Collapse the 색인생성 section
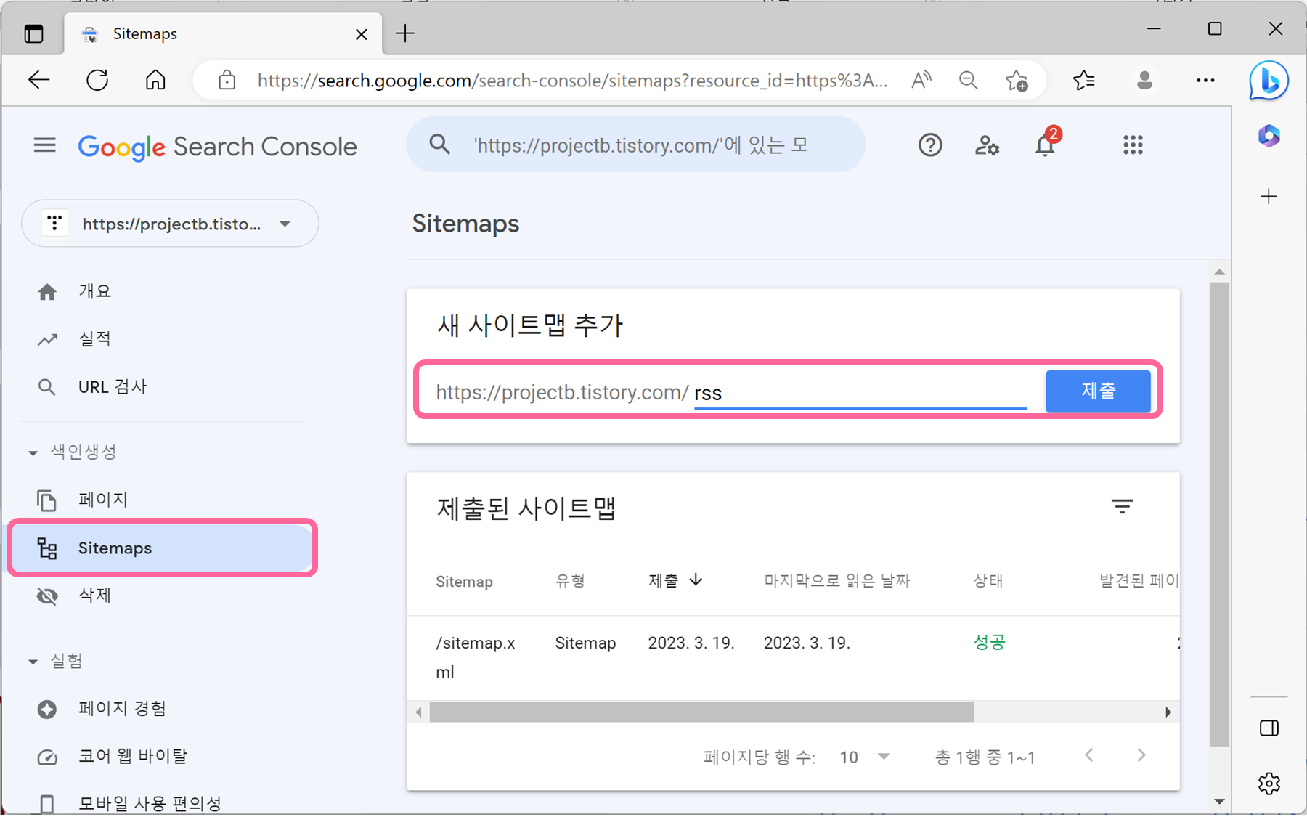Image resolution: width=1307 pixels, height=817 pixels. tap(72, 452)
